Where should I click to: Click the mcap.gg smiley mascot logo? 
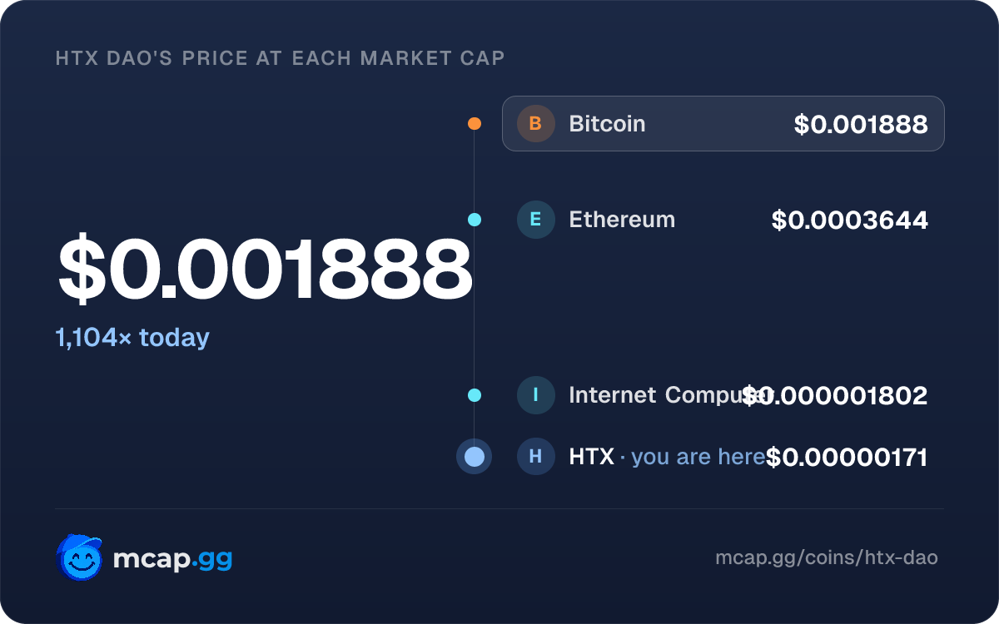click(80, 557)
